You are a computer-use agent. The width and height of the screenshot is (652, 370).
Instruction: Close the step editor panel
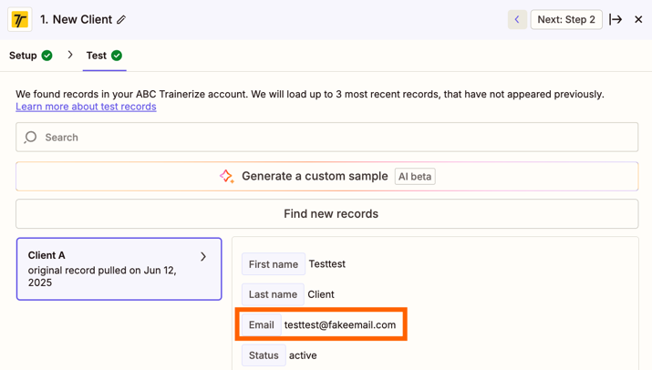[x=638, y=19]
